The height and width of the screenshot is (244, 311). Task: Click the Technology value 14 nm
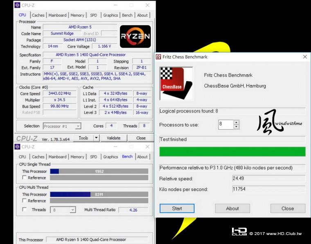point(53,46)
